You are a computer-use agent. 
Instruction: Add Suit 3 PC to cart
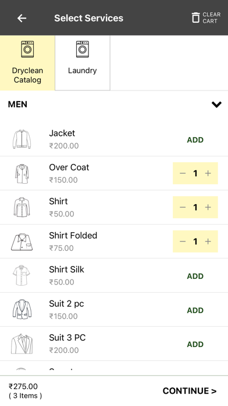coord(195,344)
